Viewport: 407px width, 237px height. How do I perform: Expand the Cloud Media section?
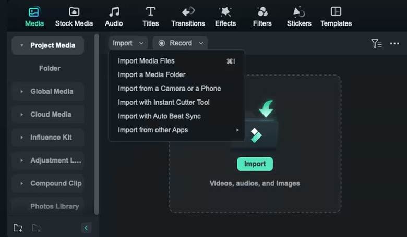click(22, 115)
